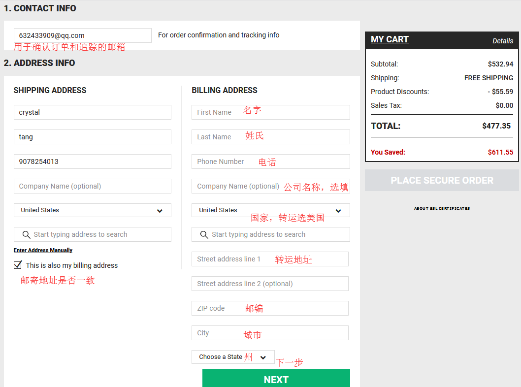Screen dimensions: 521x387
Task: Click the billing Last Name field
Action: (x=270, y=137)
